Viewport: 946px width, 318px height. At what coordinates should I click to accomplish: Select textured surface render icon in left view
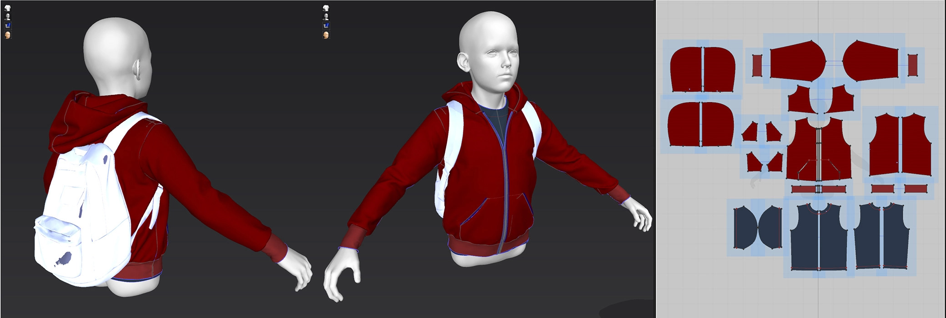coord(8,26)
